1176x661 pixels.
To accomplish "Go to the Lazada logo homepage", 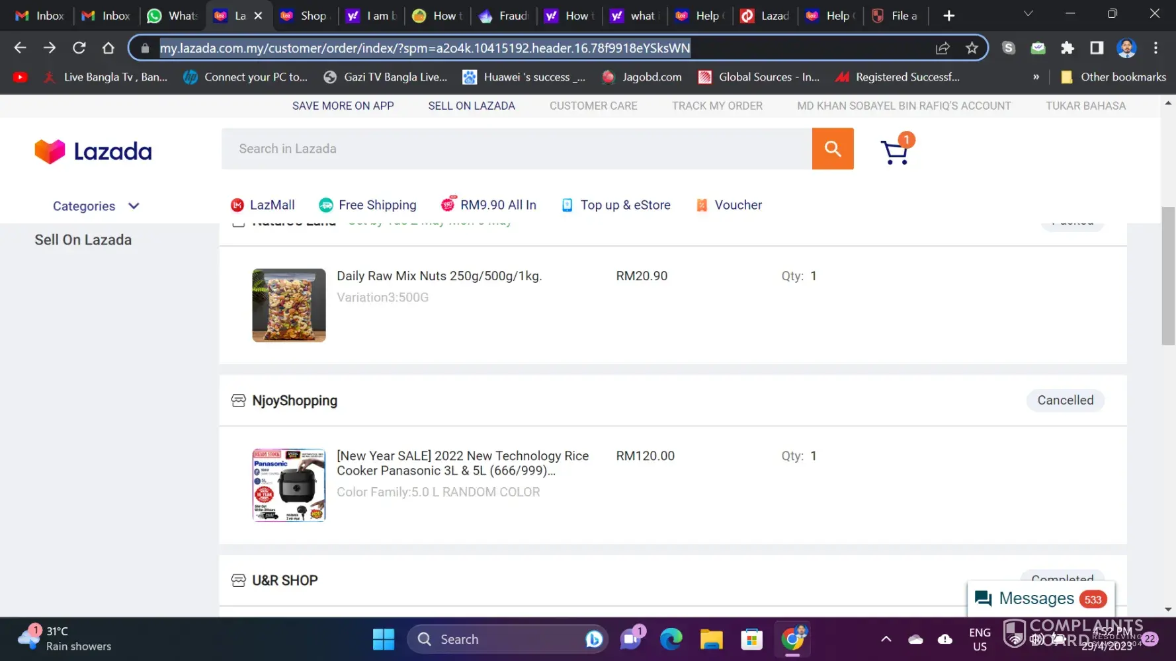I will [93, 151].
